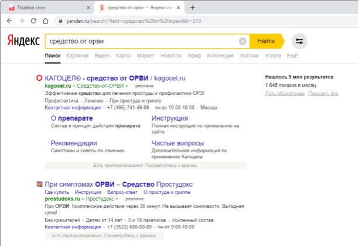
Task: Click the О простуде и гриппе link
Action: [167, 192]
